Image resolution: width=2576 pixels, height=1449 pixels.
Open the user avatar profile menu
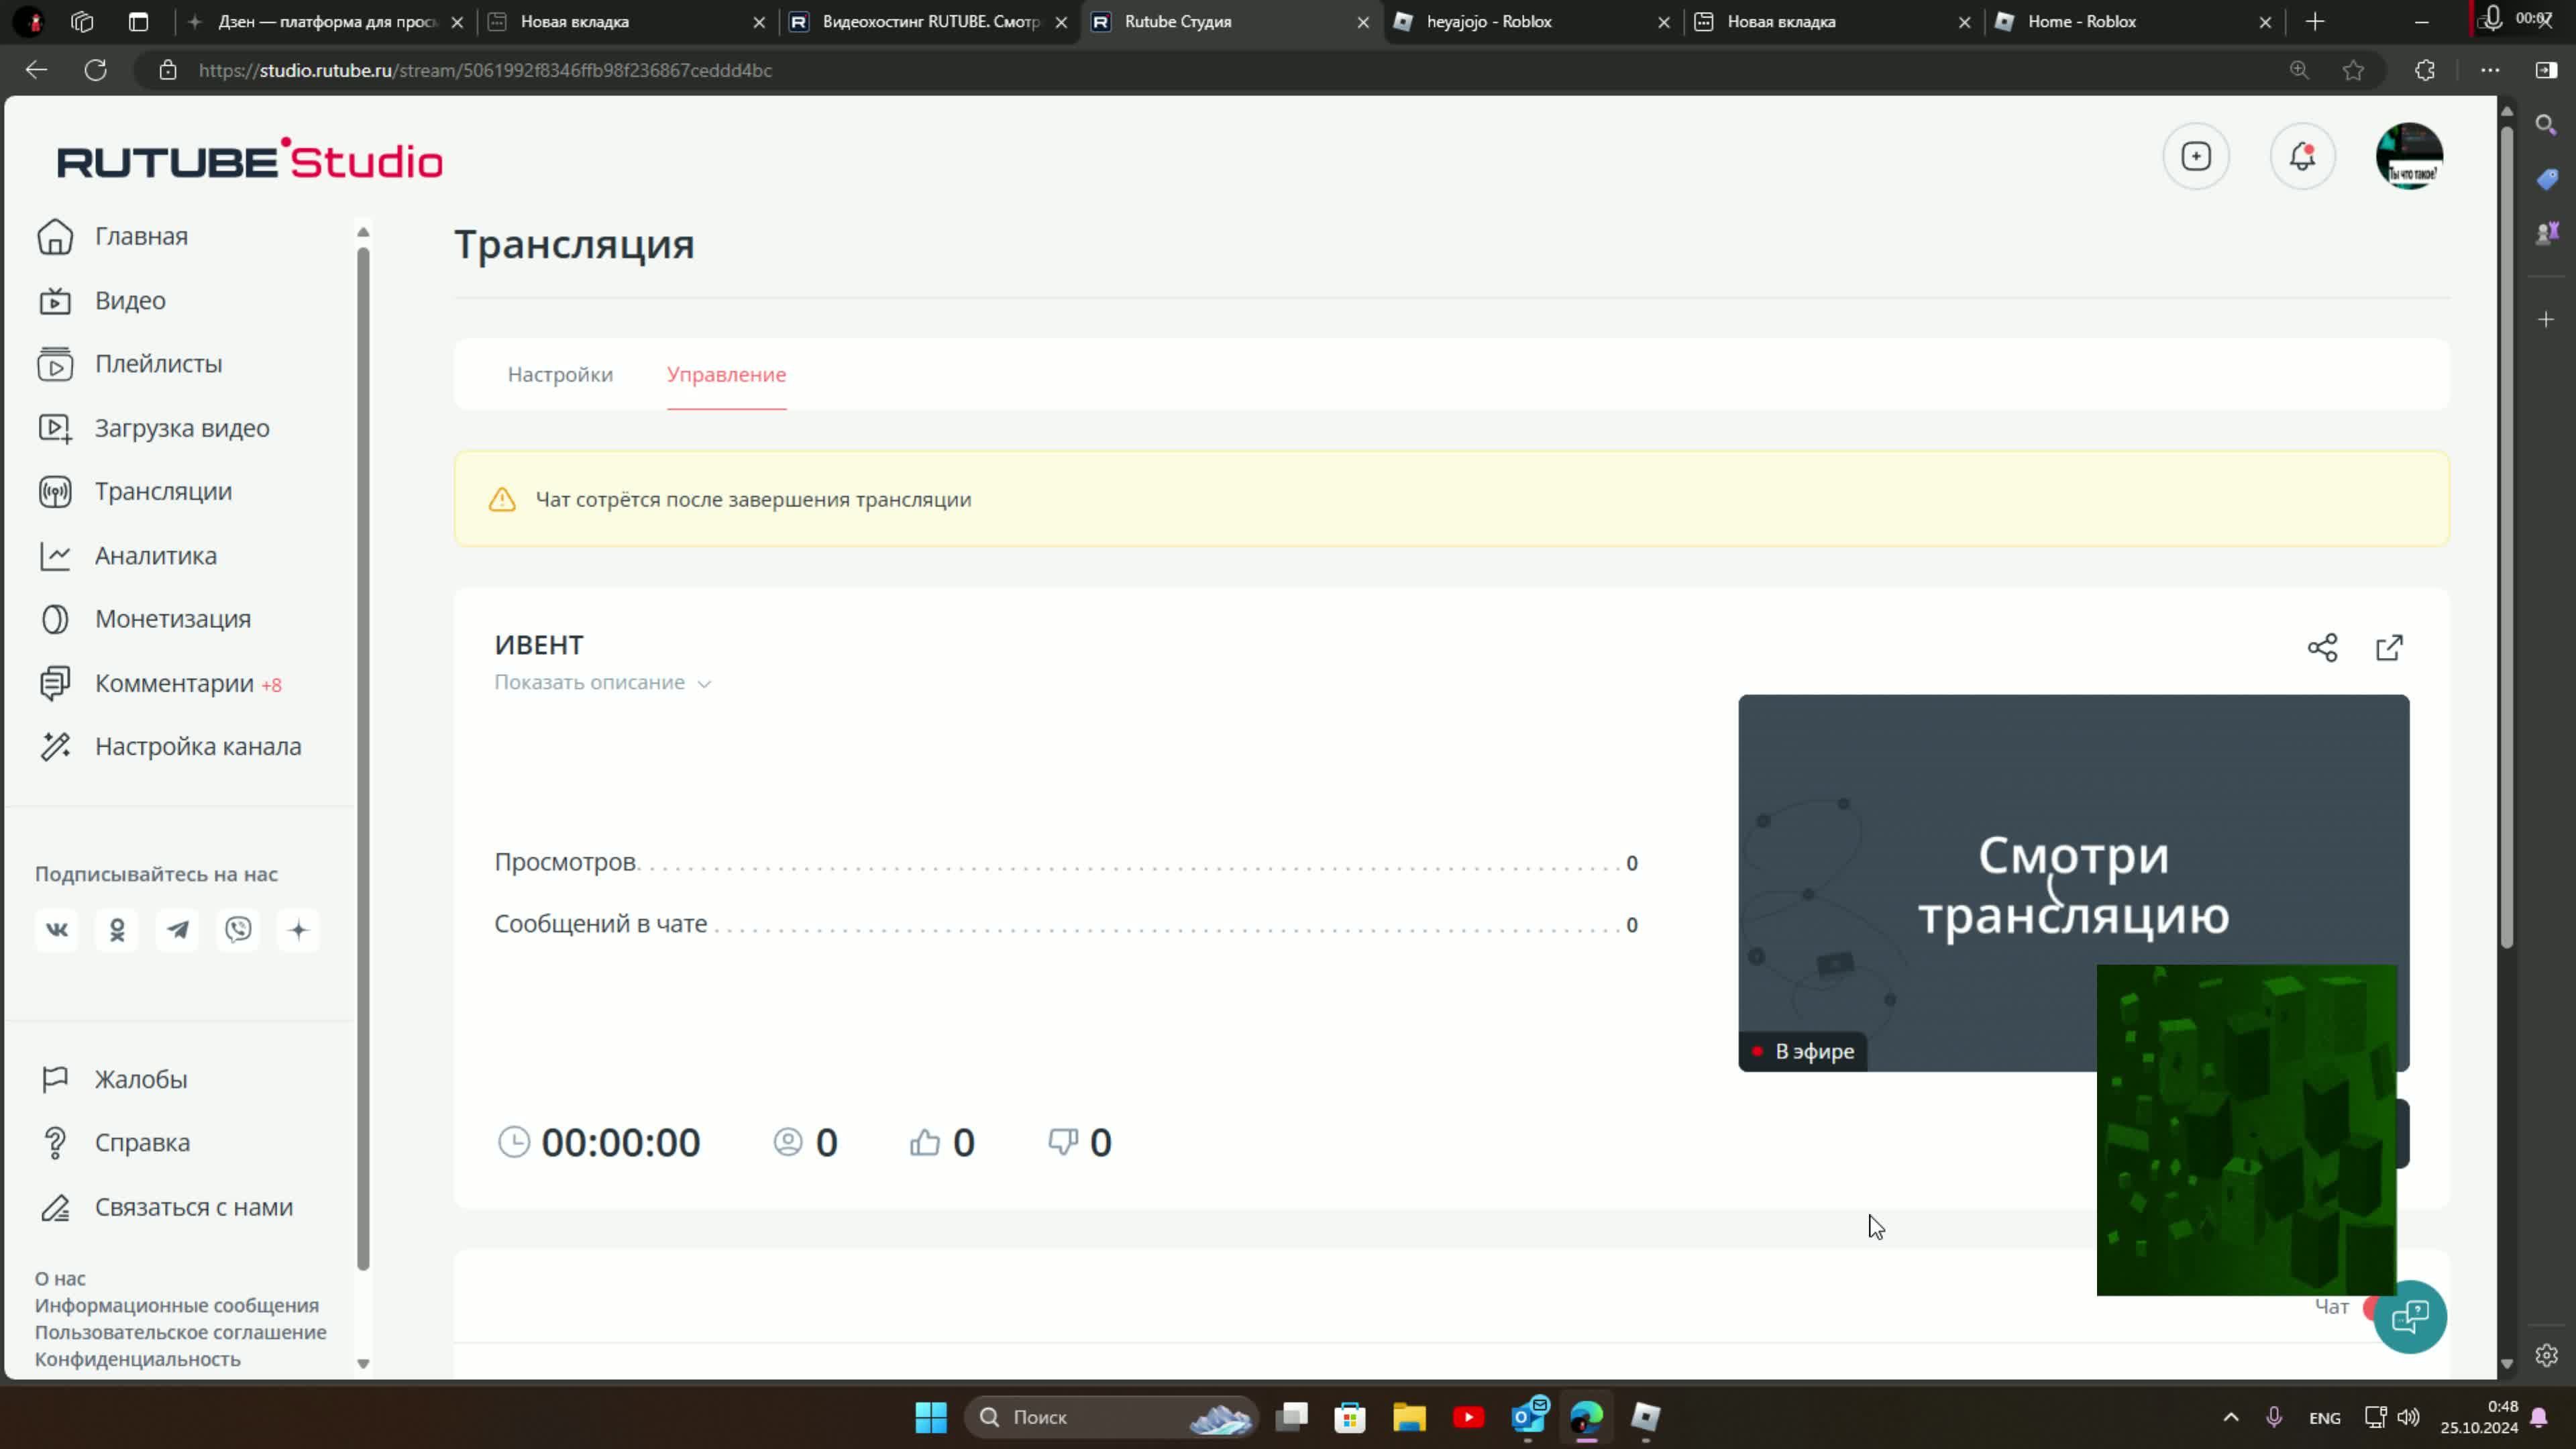click(x=2409, y=157)
